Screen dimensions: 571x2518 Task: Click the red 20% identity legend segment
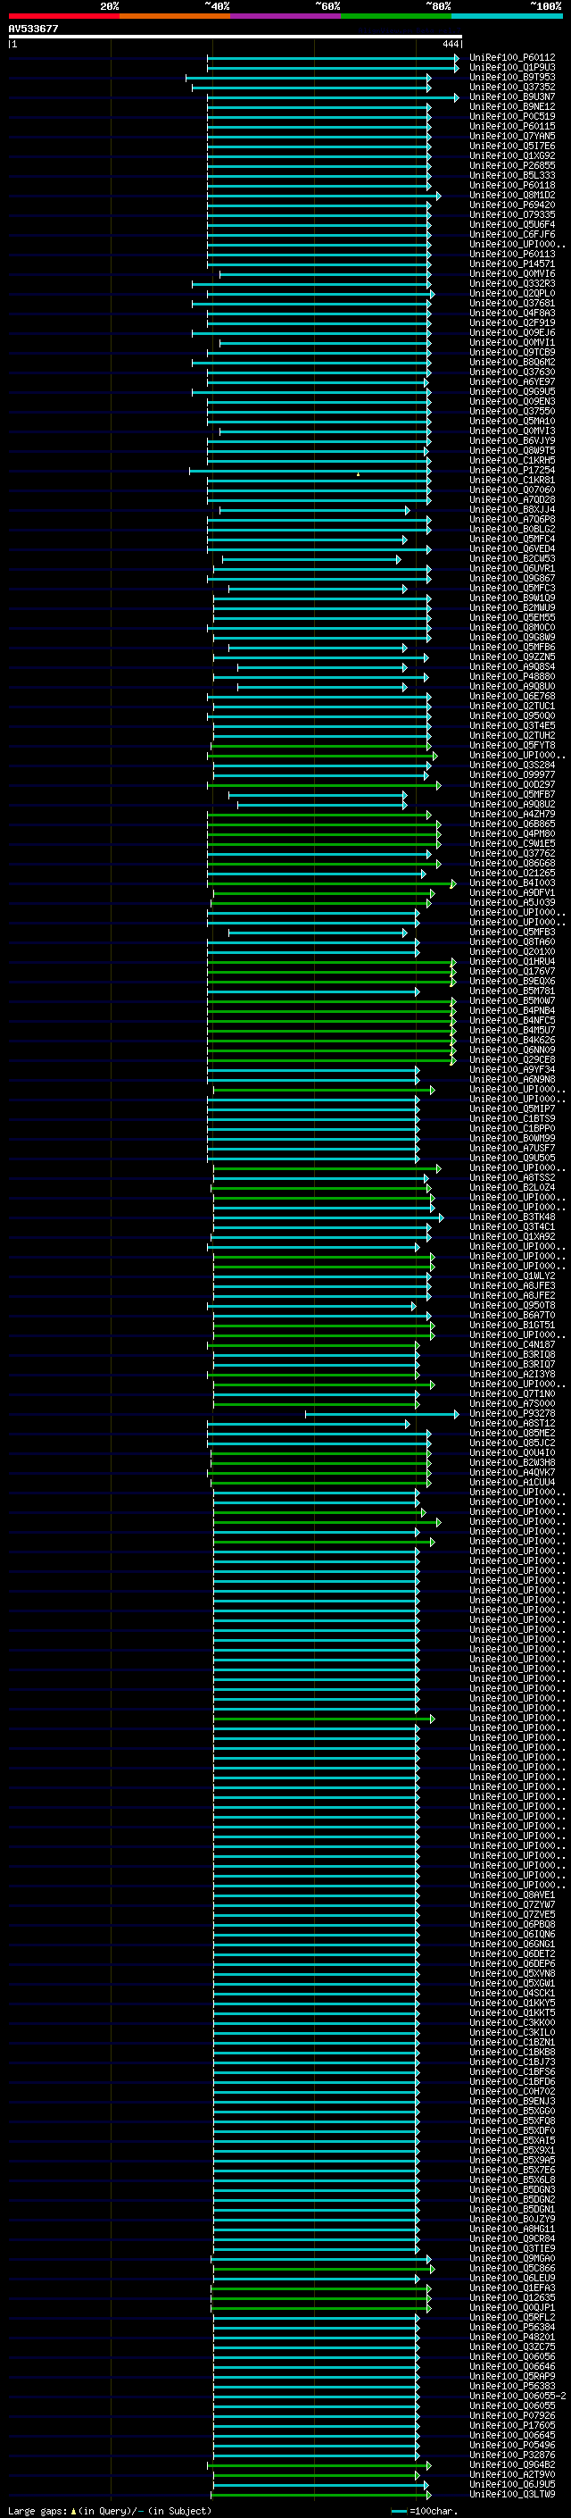tap(63, 16)
